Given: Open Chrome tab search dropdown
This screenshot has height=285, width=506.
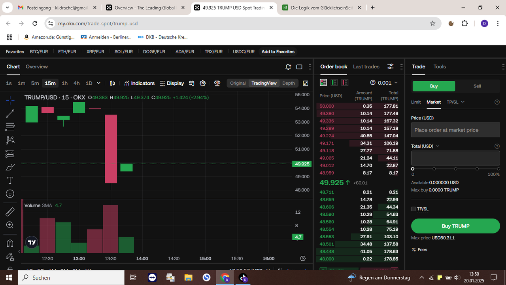Looking at the screenshot, I should click(x=7, y=8).
